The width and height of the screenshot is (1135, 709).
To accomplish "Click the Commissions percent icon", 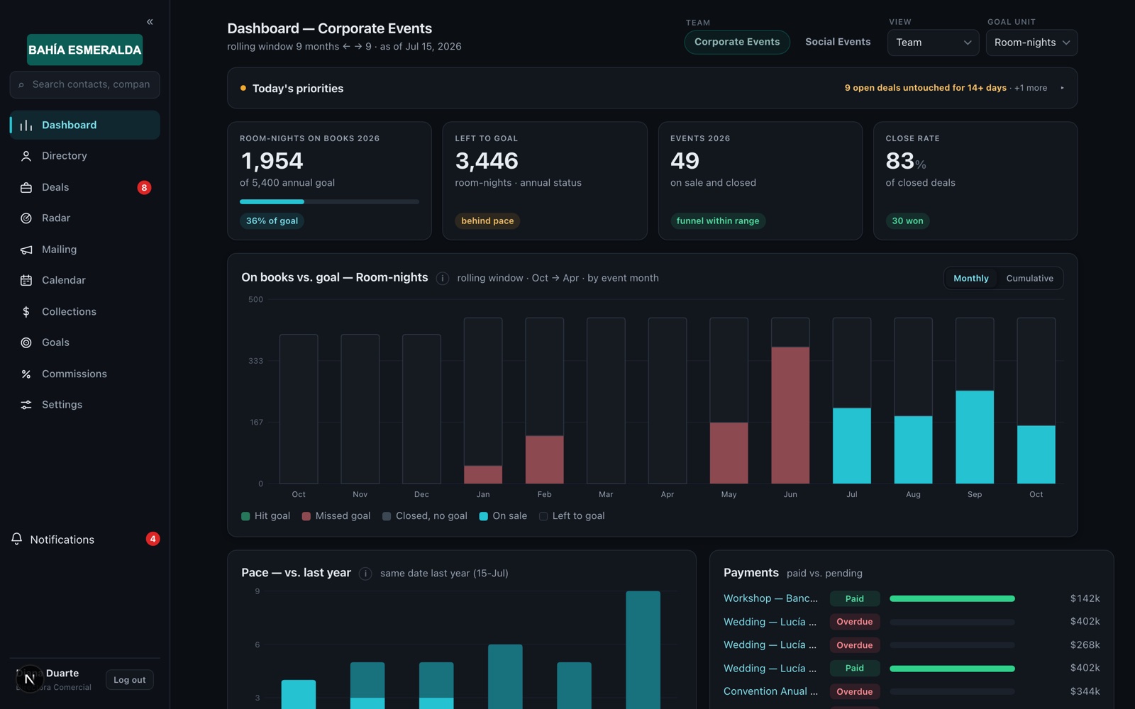I will click(x=26, y=374).
